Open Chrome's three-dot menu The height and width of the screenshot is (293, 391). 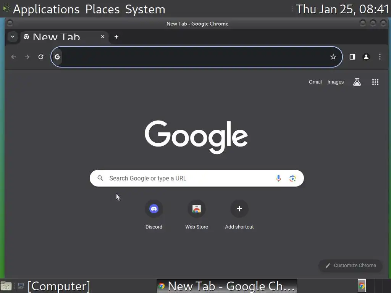click(380, 57)
